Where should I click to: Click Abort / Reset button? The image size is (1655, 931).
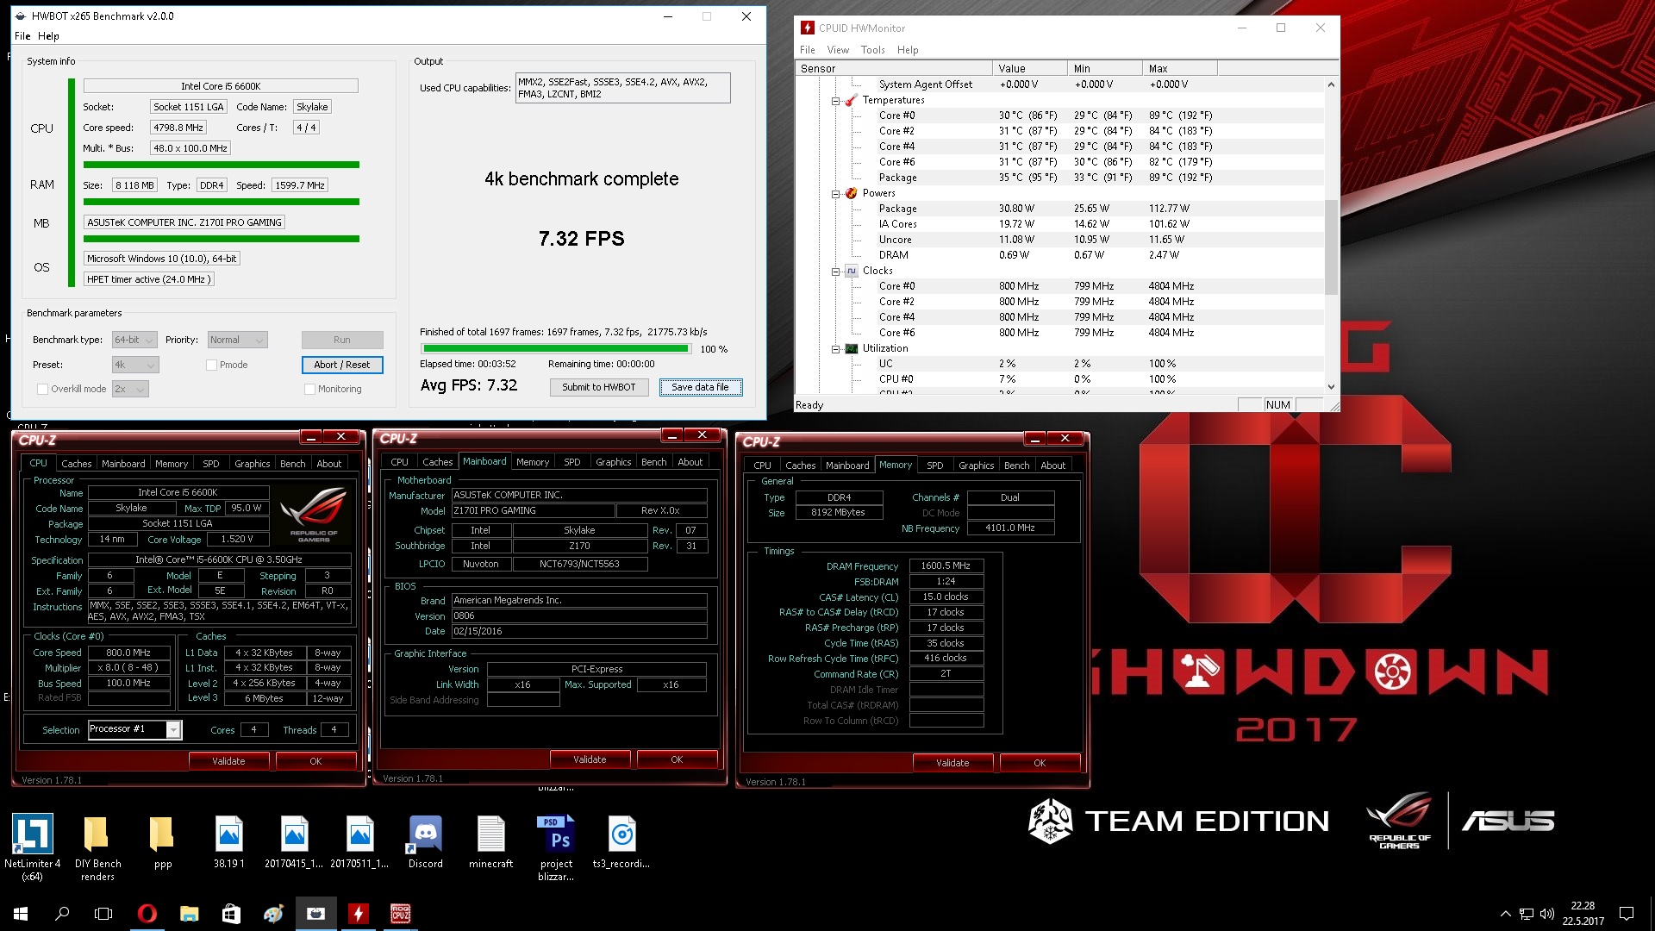coord(342,365)
